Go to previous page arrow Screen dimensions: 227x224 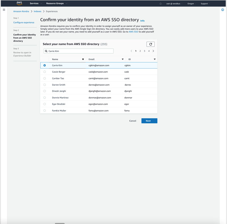[x=131, y=51]
